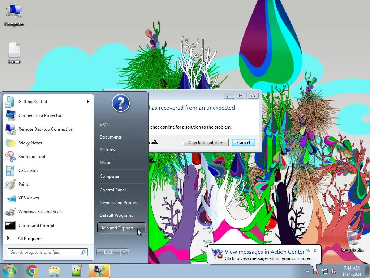Click View messages in Action Center link
This screenshot has height=278, width=370.
click(264, 252)
